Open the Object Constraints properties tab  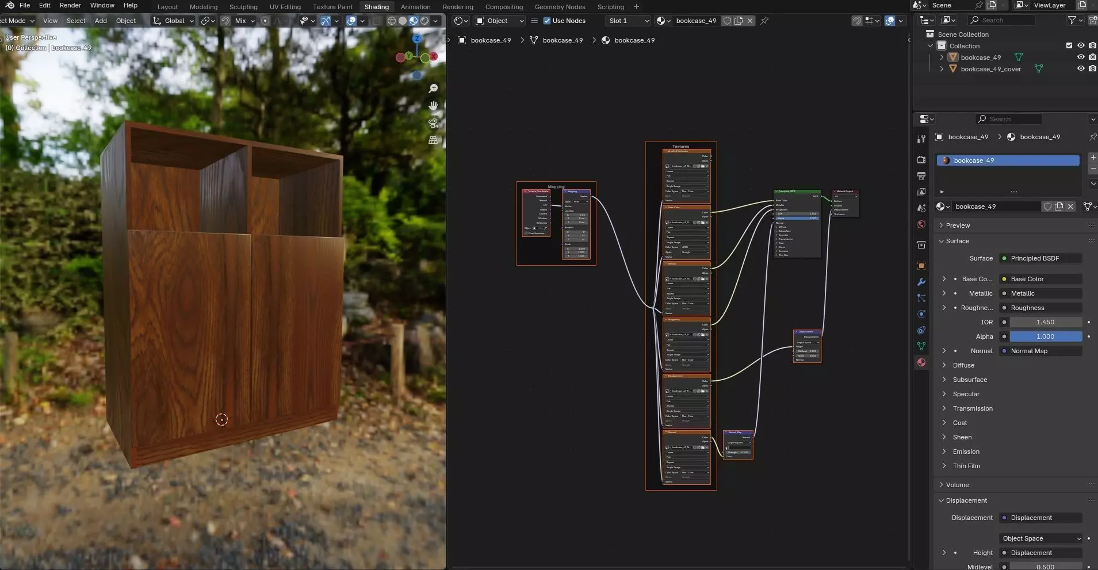coord(921,330)
